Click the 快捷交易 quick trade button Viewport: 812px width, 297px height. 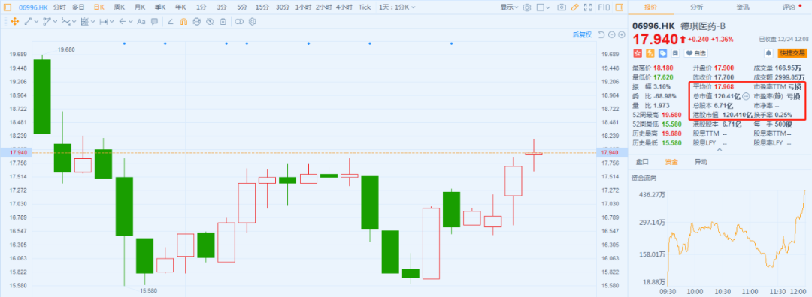tap(792, 52)
